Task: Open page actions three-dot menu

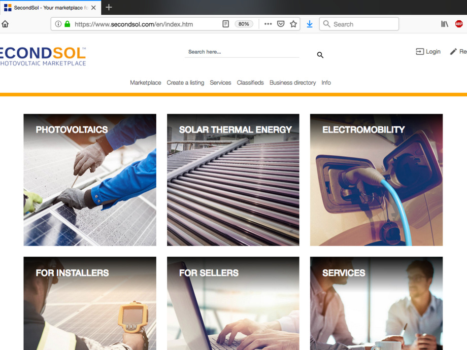Action: click(x=268, y=24)
